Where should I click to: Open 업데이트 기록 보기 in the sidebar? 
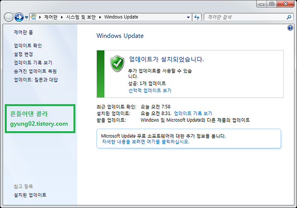33,63
